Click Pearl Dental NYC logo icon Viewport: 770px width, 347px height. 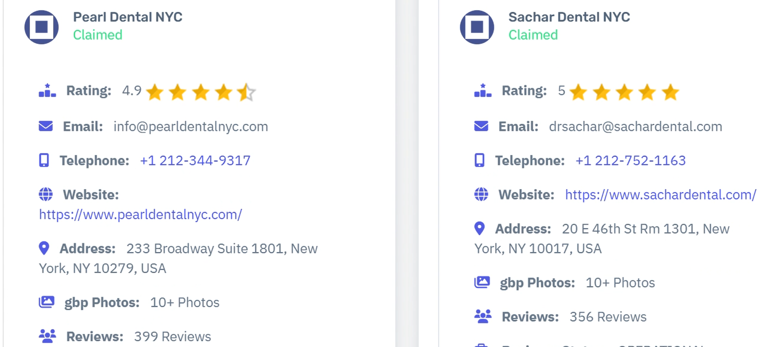[42, 27]
